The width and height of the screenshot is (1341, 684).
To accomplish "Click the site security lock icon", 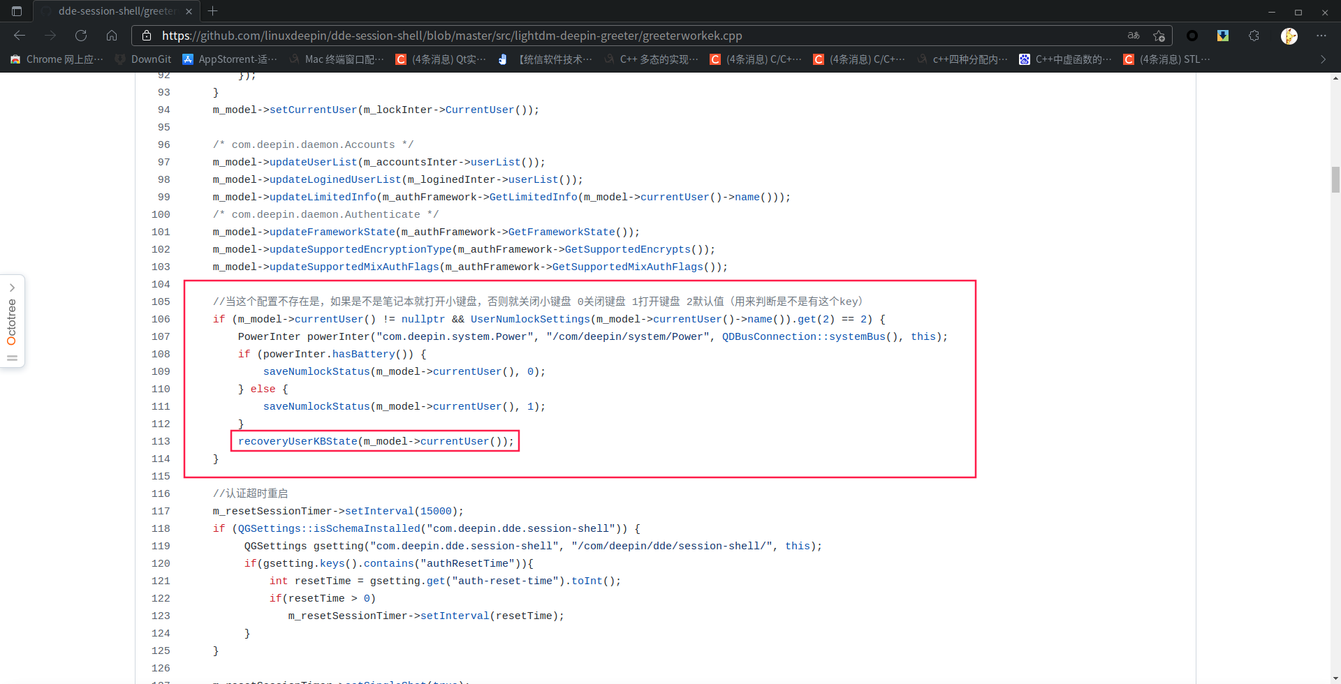I will click(x=147, y=36).
